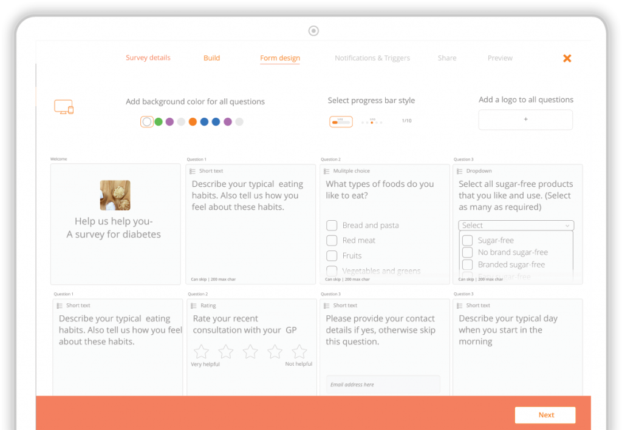The width and height of the screenshot is (622, 430).
Task: Click the first star near 'Very helpful'
Action: [x=201, y=351]
